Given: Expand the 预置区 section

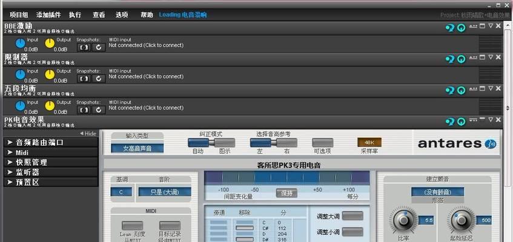Looking at the screenshot, I should (51, 182).
